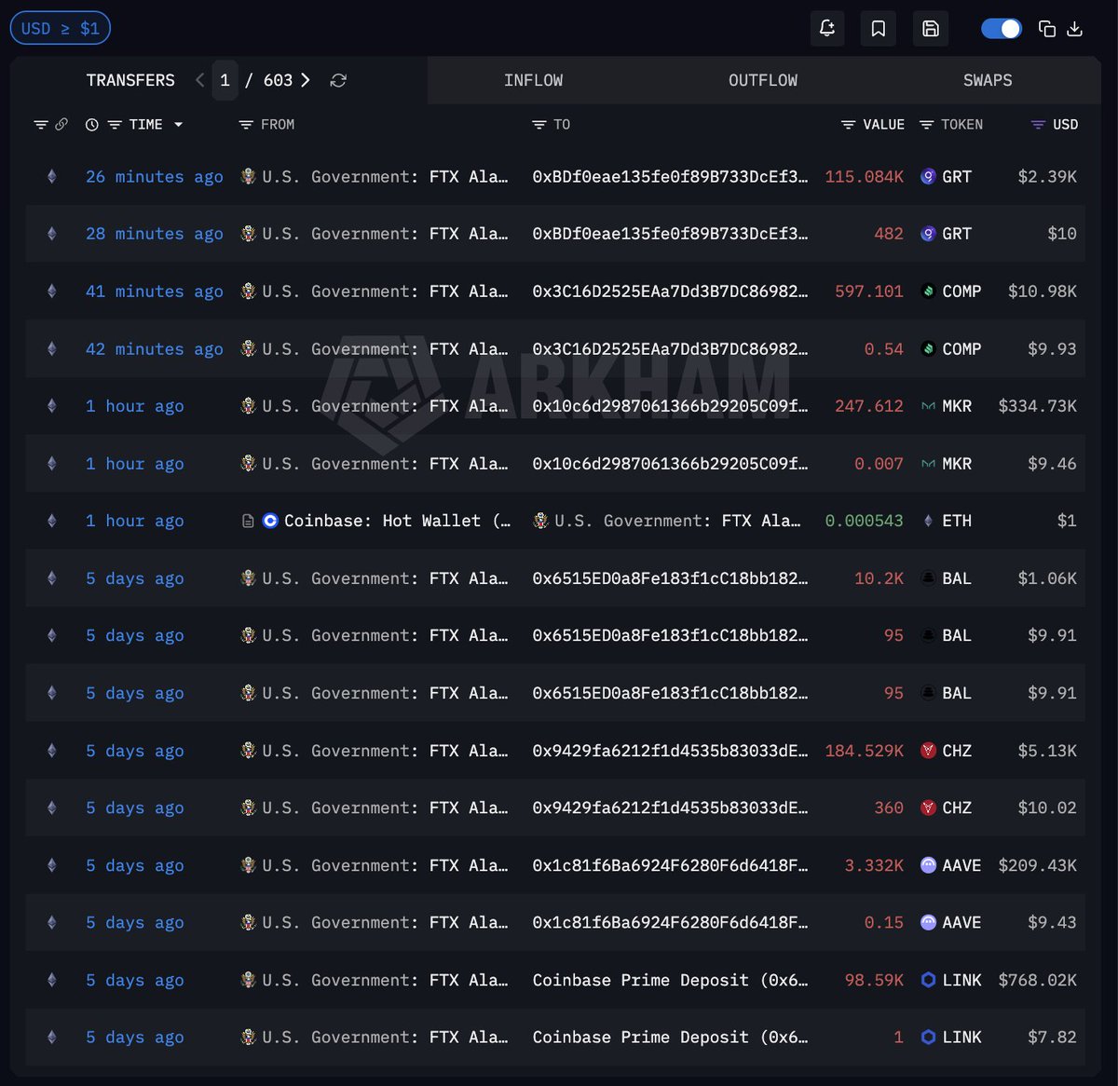
Task: Open the 28 minutes ago transaction
Action: pyautogui.click(x=155, y=234)
